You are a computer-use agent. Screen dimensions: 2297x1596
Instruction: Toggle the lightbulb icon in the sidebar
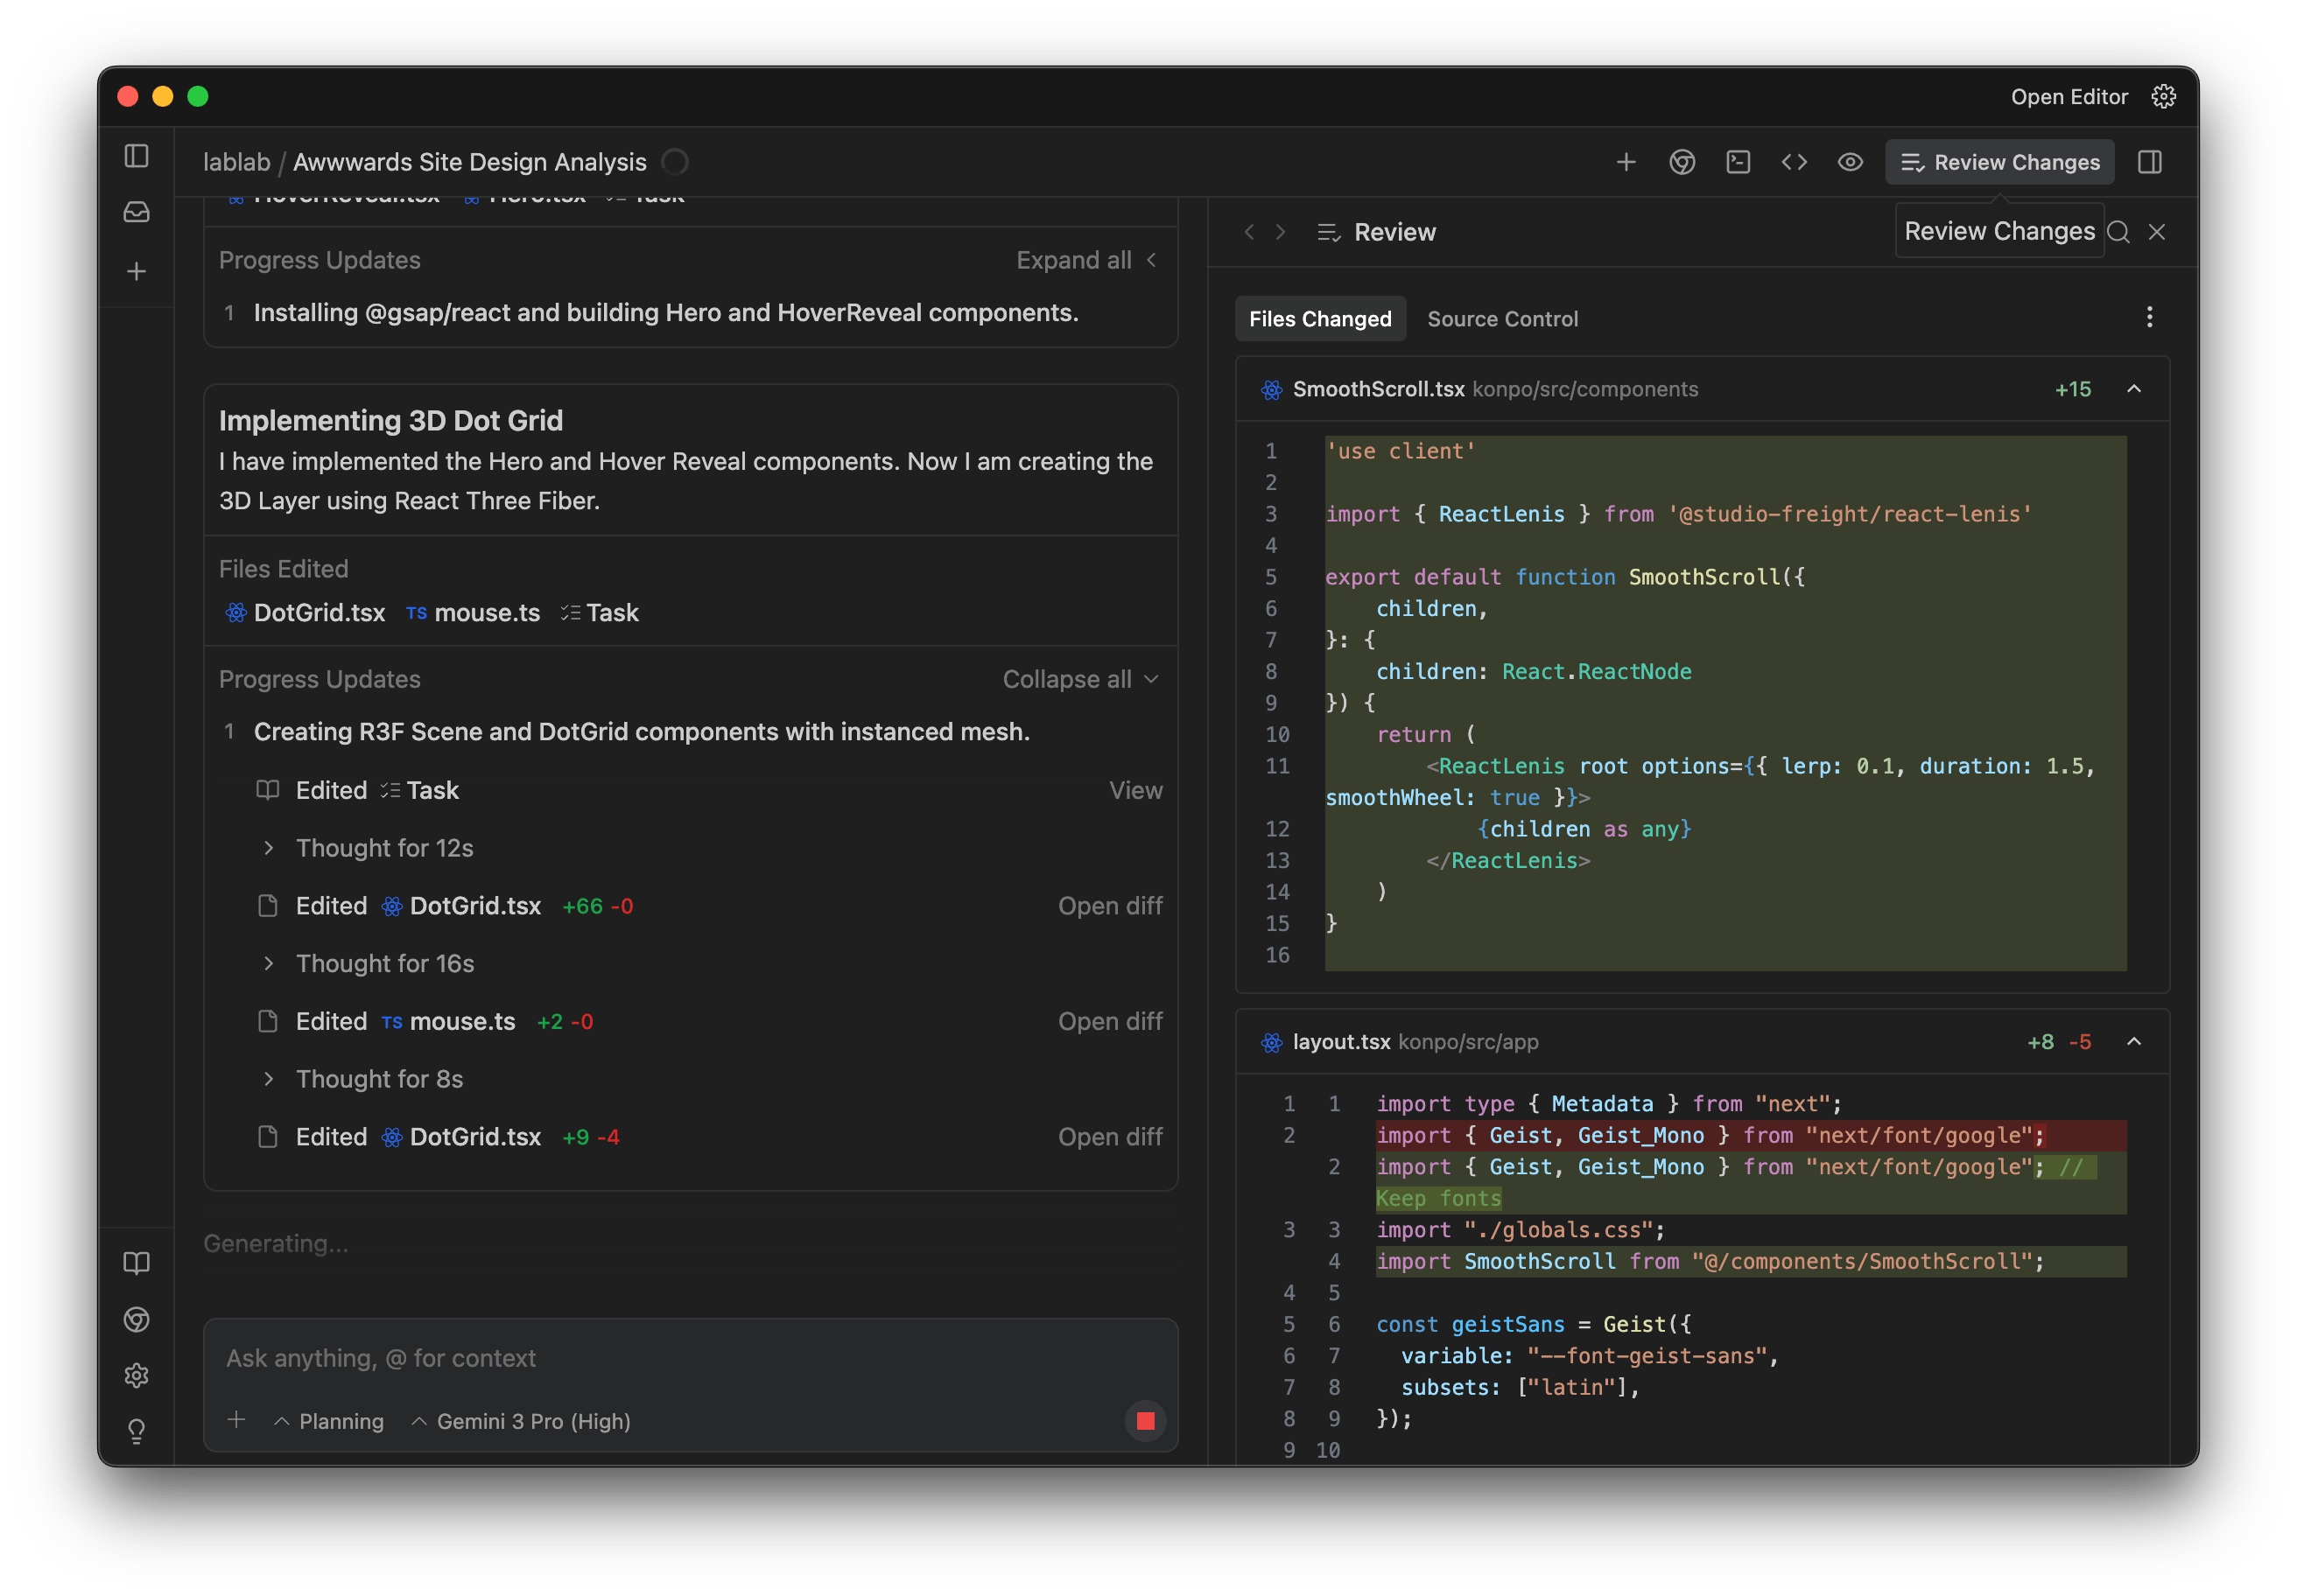[136, 1431]
